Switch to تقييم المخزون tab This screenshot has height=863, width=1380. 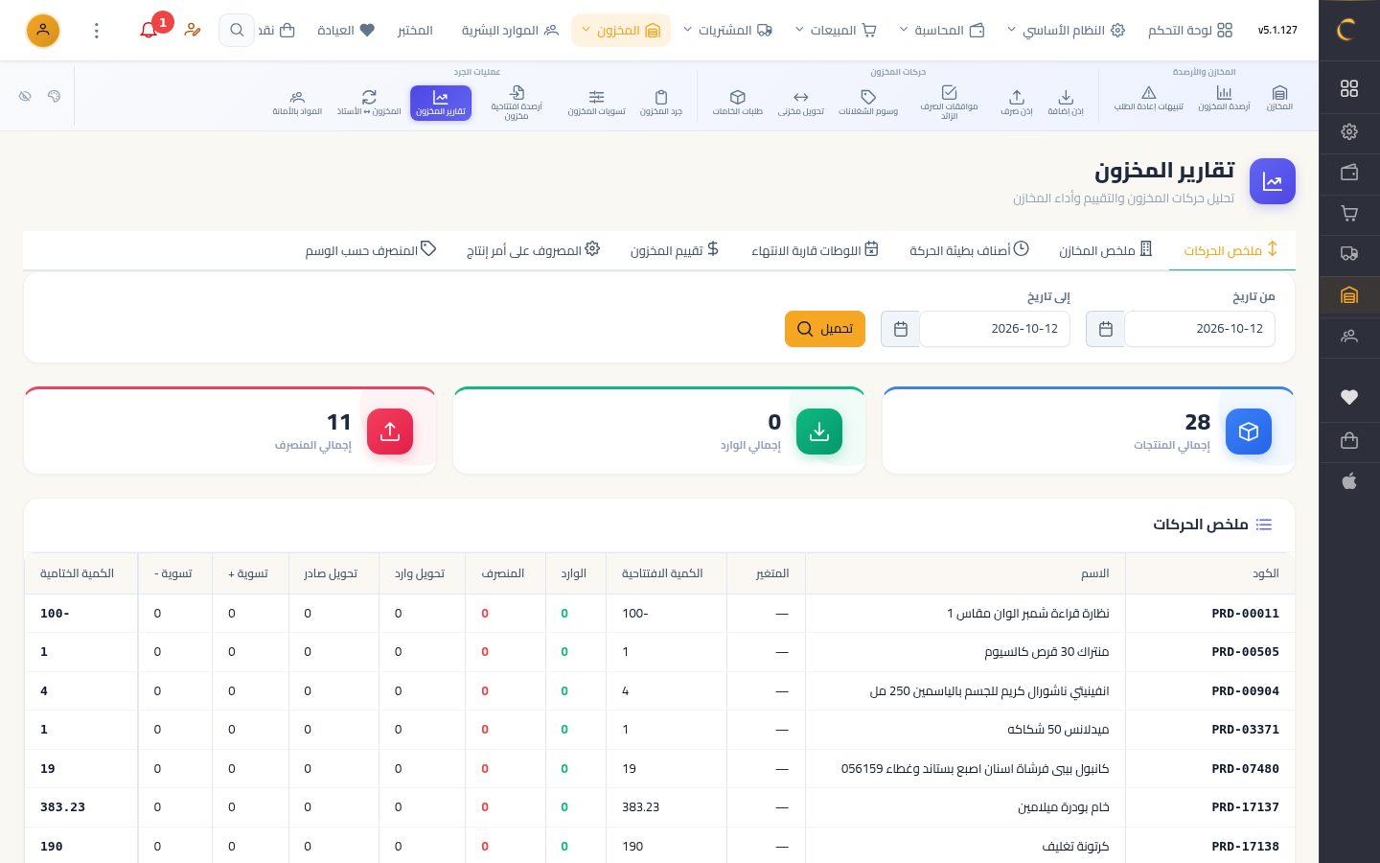[x=675, y=250]
